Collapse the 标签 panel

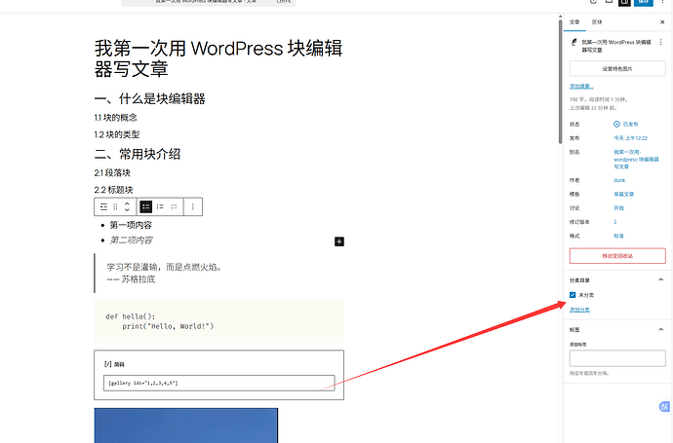[661, 329]
